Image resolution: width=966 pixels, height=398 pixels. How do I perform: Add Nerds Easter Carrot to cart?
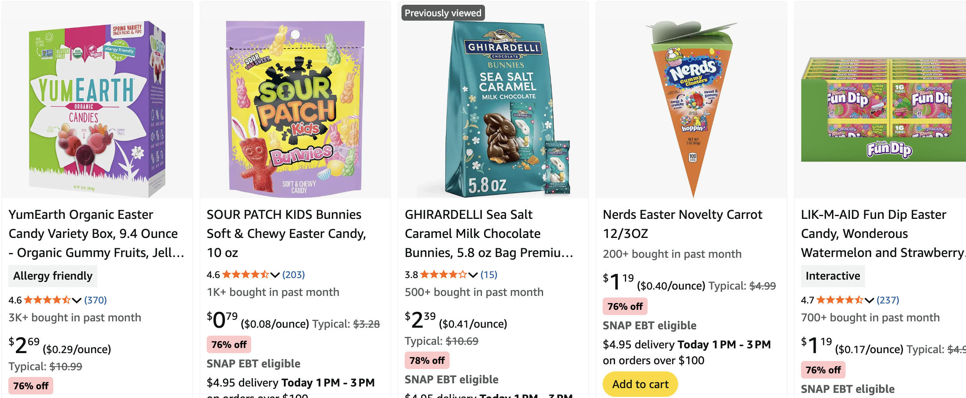tap(640, 384)
